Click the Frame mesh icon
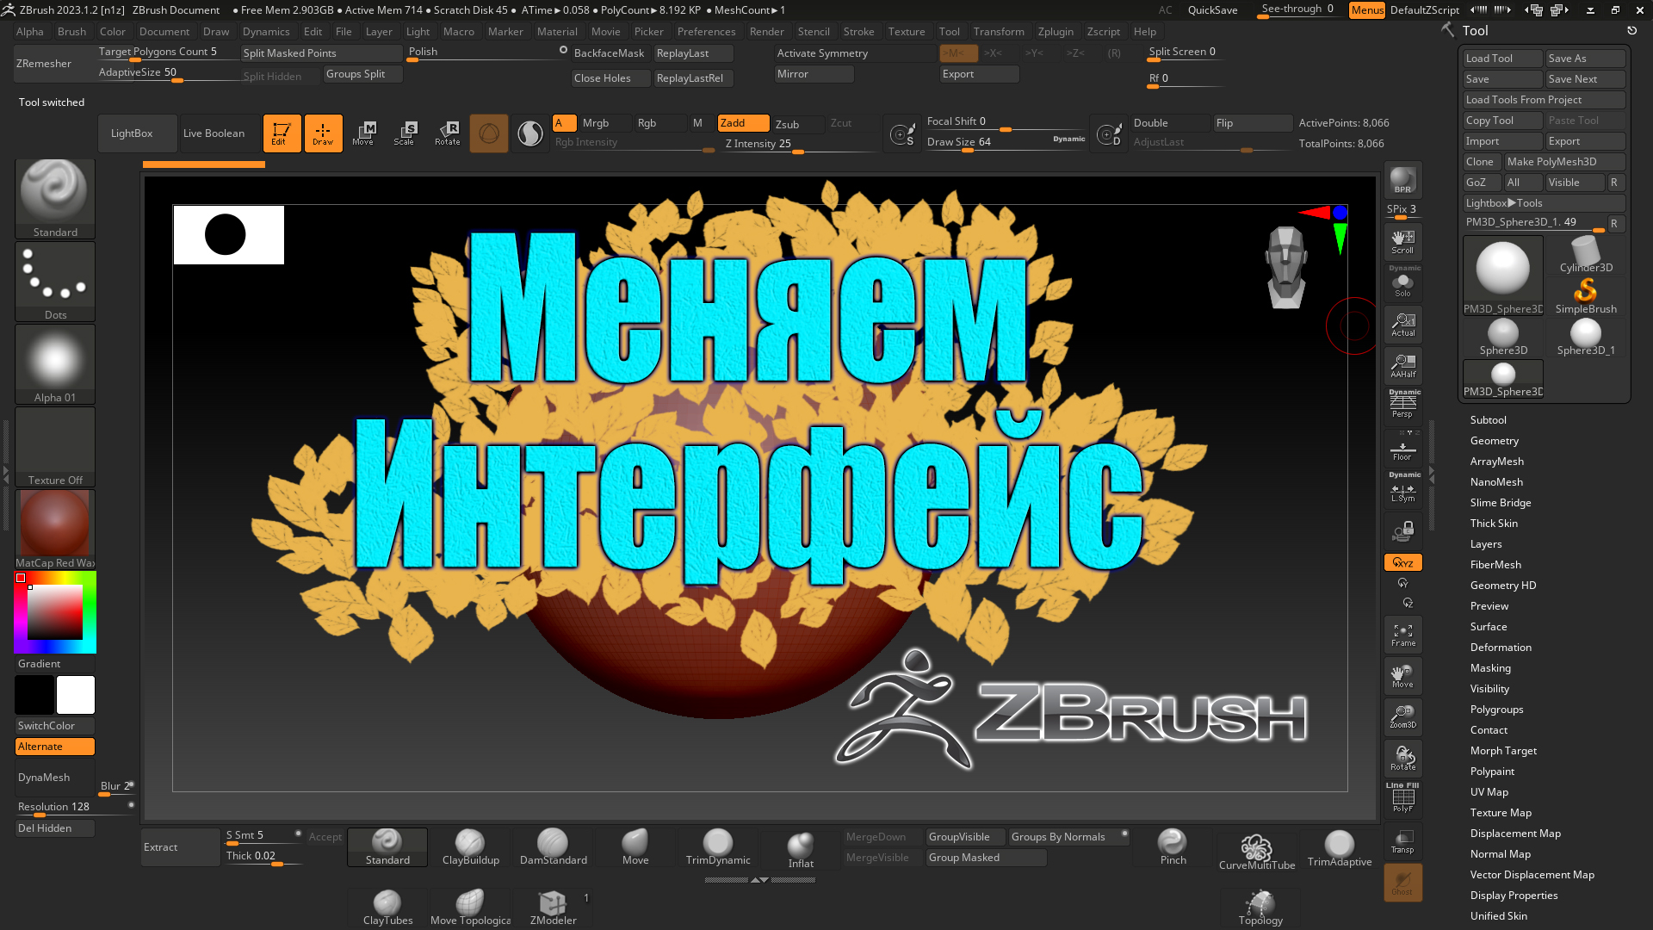Screen dimensions: 1653x930 1402,635
